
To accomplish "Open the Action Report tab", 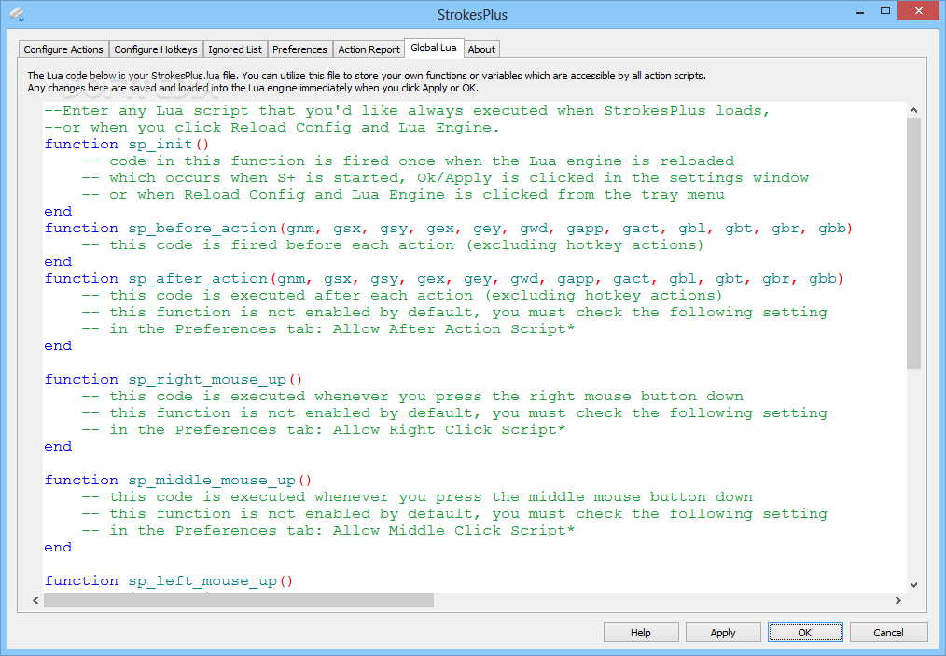I will (369, 49).
